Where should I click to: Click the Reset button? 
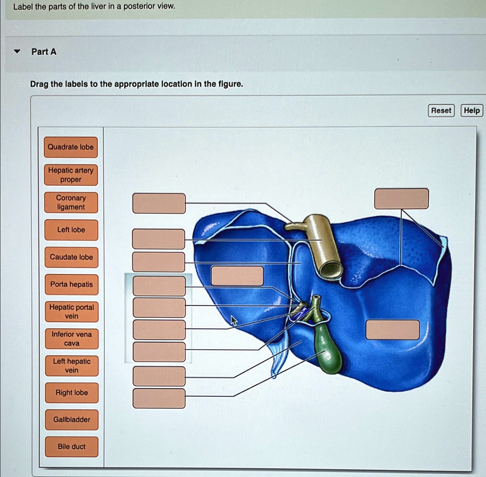point(441,110)
